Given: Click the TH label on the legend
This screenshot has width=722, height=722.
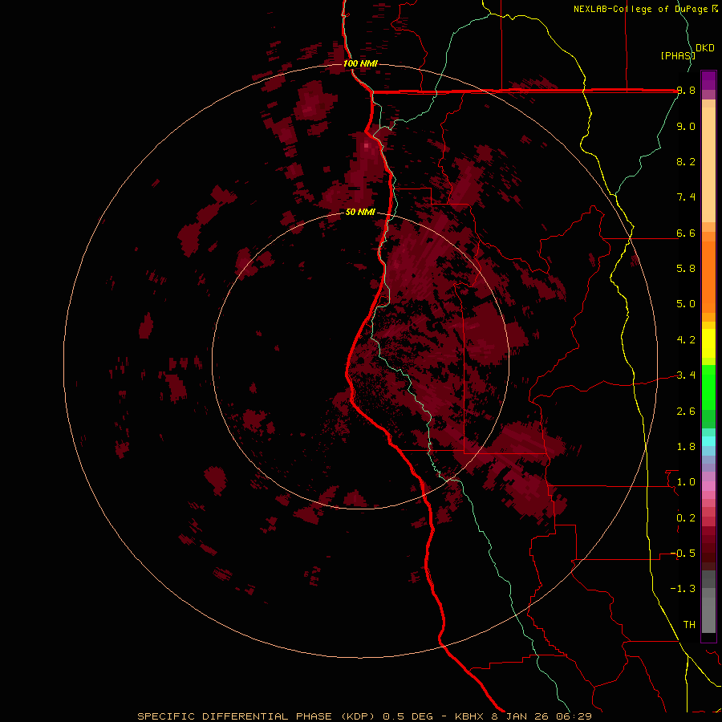Looking at the screenshot, I should pyautogui.click(x=689, y=625).
